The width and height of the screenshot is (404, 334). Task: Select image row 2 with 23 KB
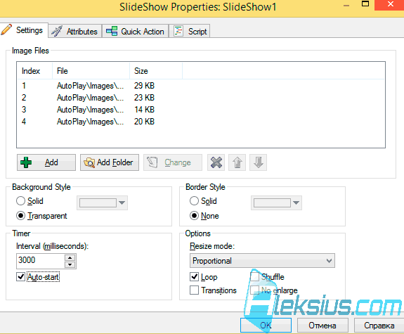pos(201,98)
